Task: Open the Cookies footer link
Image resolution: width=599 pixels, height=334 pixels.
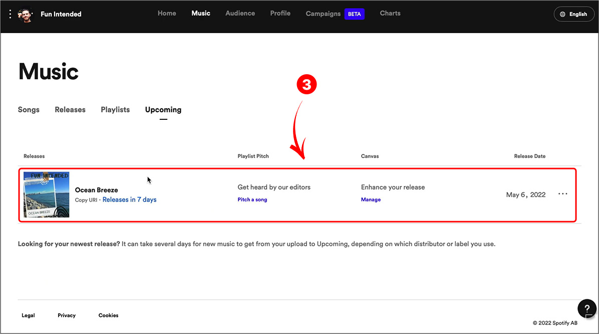Action: coord(109,315)
